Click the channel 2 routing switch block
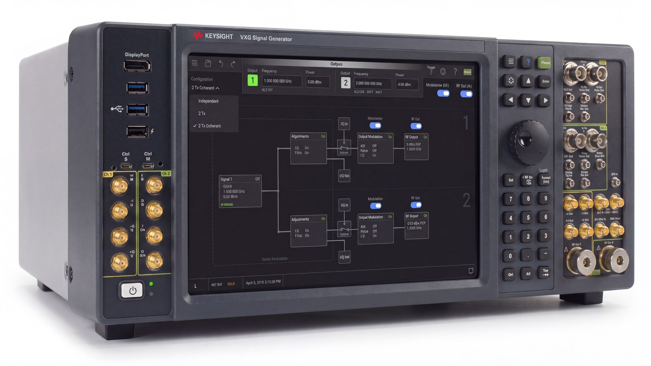This screenshot has height=366, width=651. coord(345,229)
